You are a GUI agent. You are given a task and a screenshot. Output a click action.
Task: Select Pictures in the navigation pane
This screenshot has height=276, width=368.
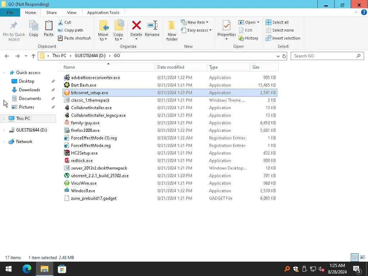click(x=27, y=107)
